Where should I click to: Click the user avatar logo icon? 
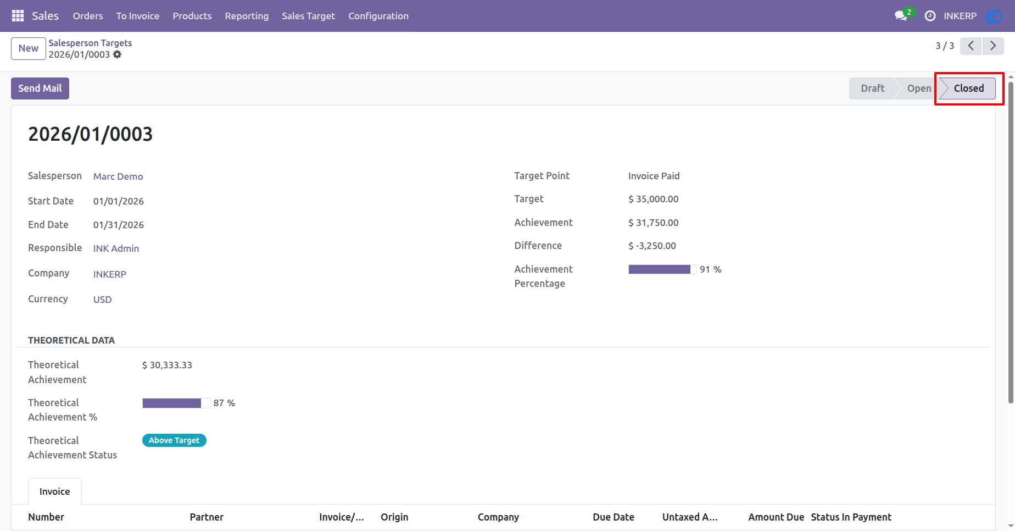tap(994, 16)
